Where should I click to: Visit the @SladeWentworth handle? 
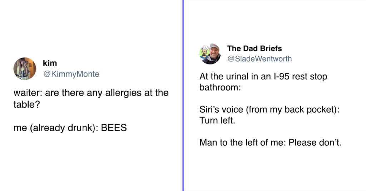259,59
